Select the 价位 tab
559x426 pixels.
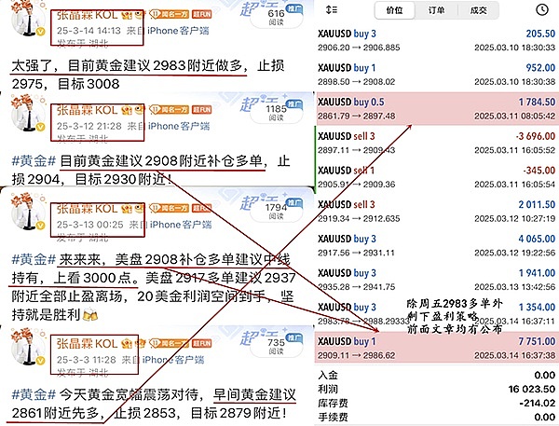[393, 10]
